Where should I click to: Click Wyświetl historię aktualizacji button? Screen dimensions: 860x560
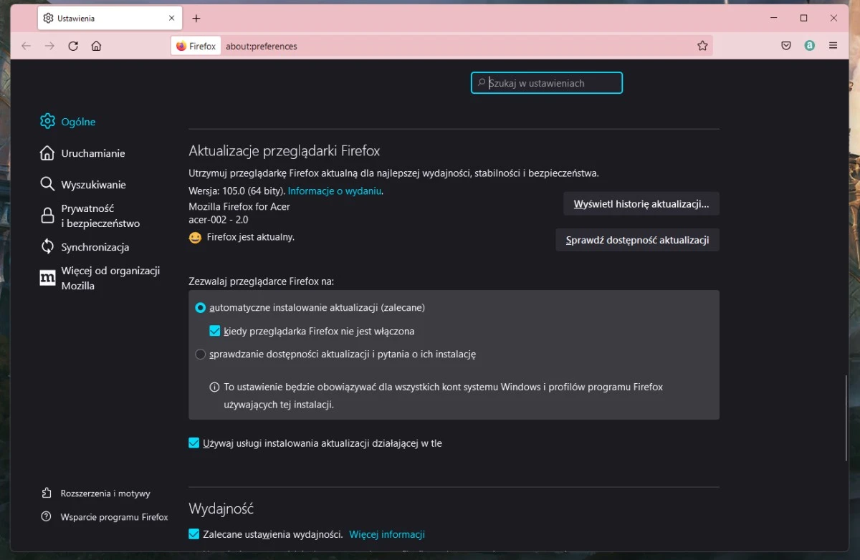(641, 203)
